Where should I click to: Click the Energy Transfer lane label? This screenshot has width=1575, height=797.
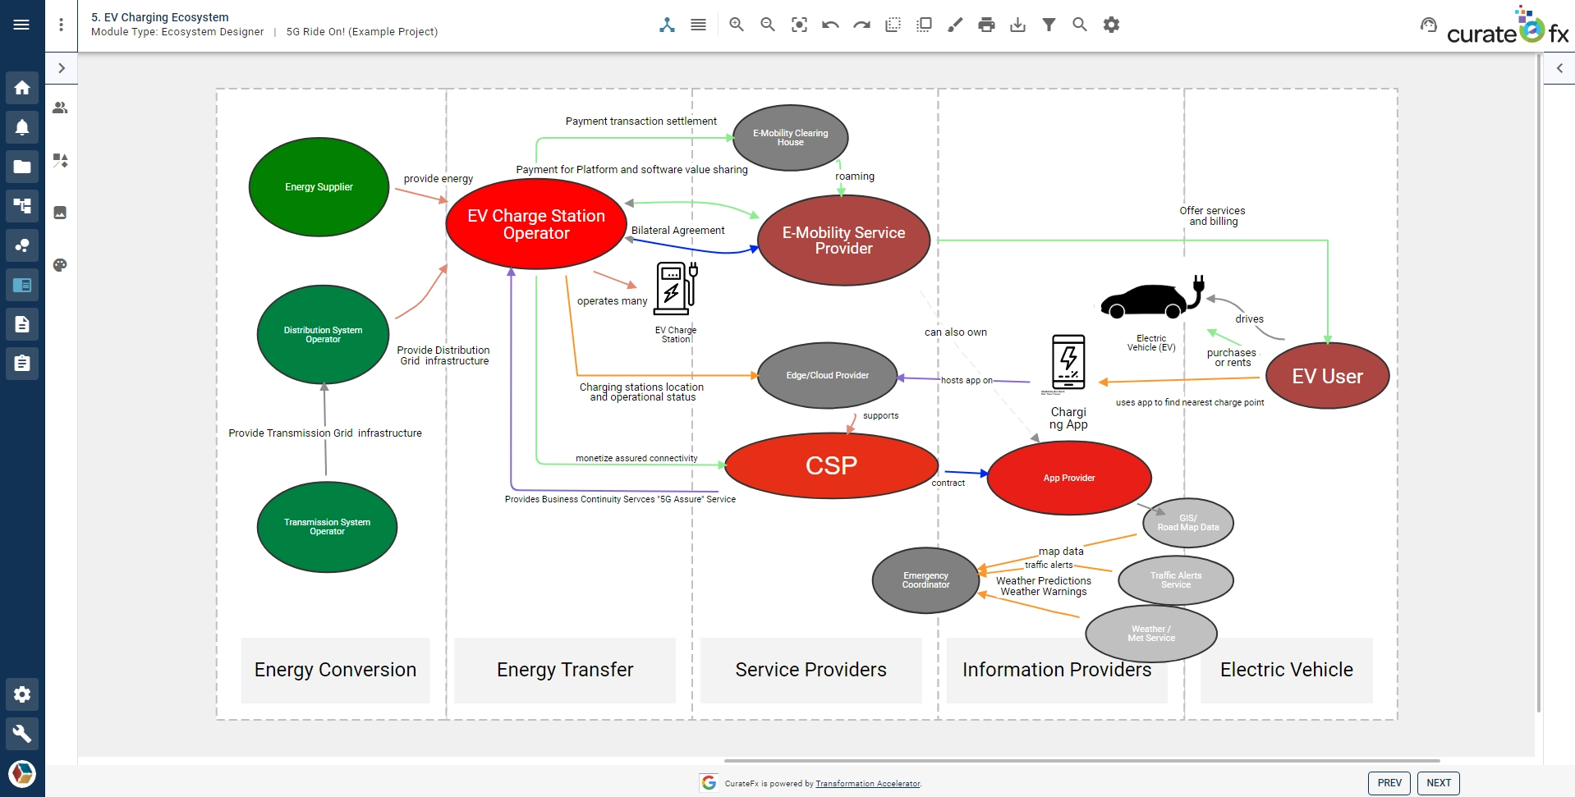[x=565, y=670]
